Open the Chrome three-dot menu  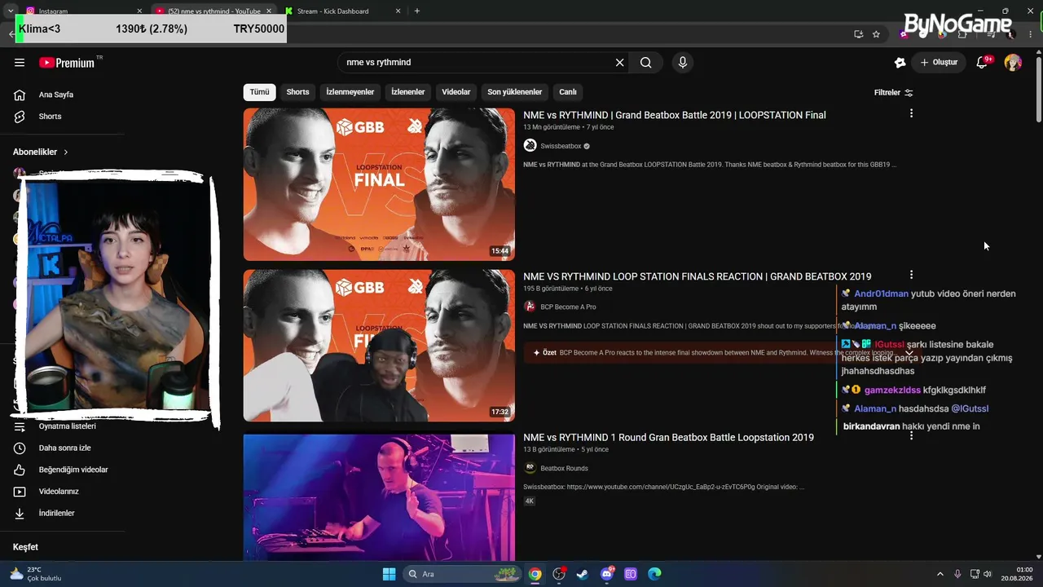pos(1031,34)
